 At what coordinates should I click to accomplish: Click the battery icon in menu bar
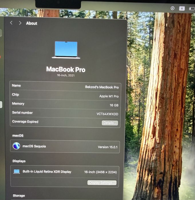click(x=192, y=9)
